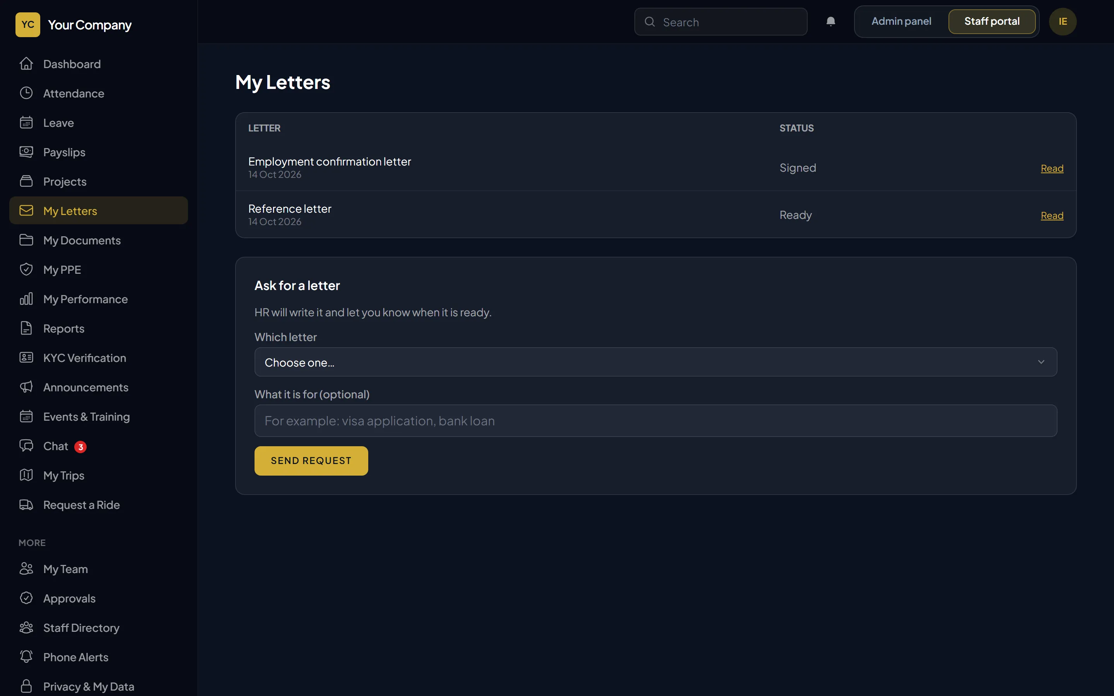The width and height of the screenshot is (1114, 696).
Task: Switch to Admin panel view
Action: 901,22
